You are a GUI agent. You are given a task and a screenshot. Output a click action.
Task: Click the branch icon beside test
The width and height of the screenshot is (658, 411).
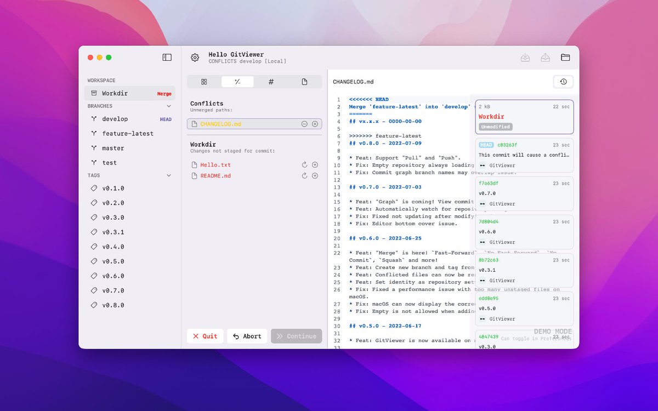(94, 163)
